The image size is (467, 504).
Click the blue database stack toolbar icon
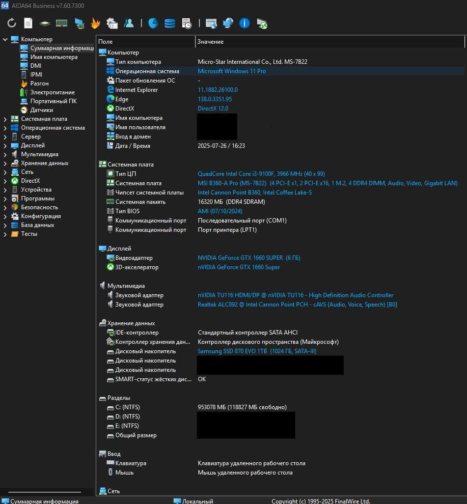[x=170, y=23]
